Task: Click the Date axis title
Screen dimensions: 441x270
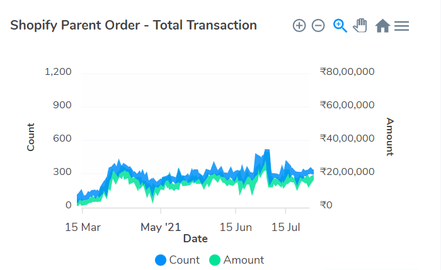Action: point(195,239)
